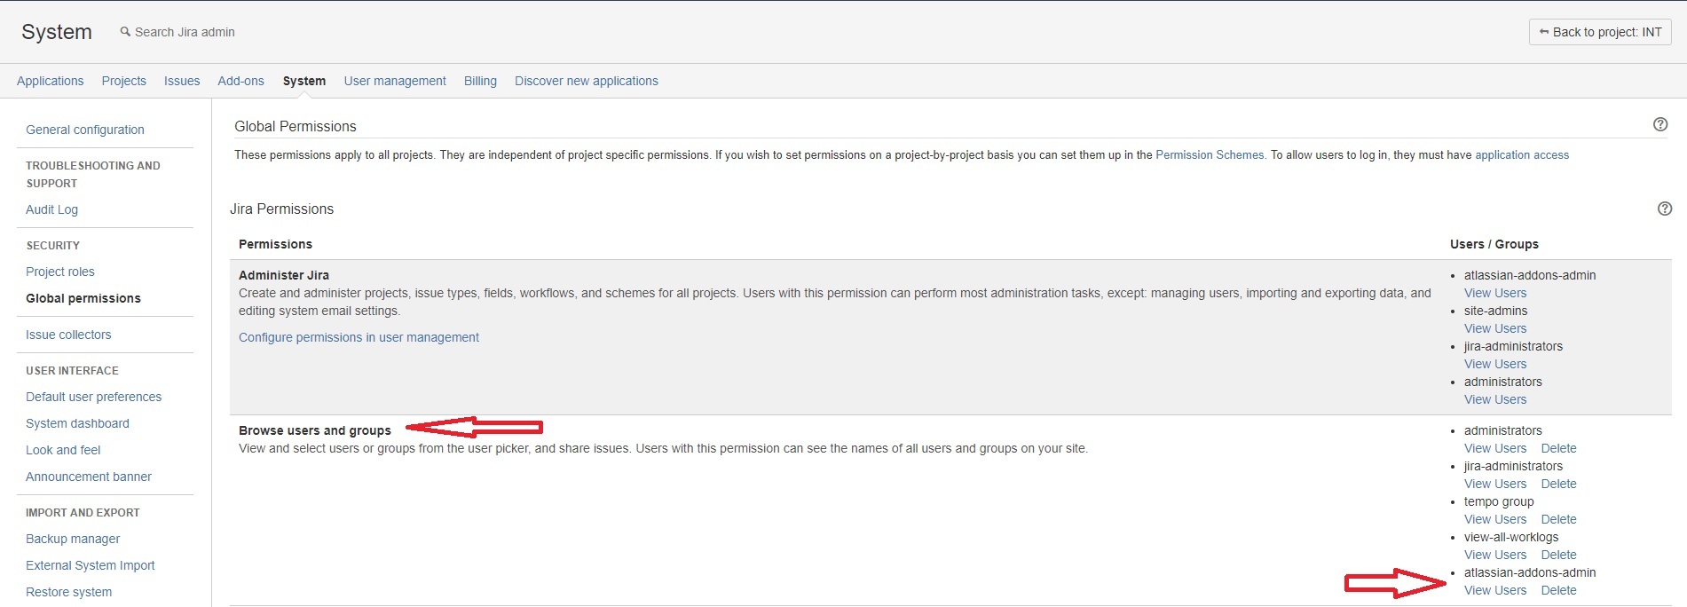
Task: Click the Permission Schemes link
Action: [1210, 154]
